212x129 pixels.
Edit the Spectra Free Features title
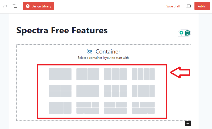click(x=62, y=30)
